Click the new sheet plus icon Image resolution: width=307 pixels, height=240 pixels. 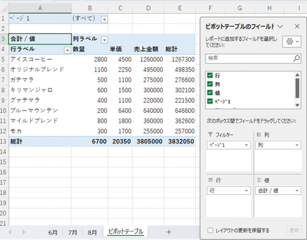[x=169, y=232]
